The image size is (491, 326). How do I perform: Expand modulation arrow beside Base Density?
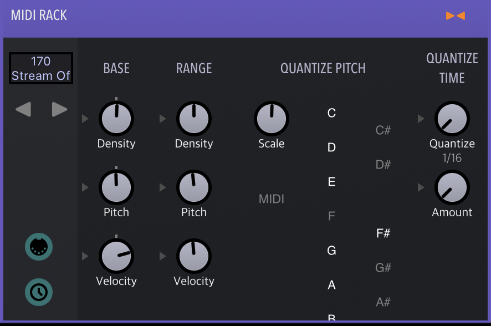pyautogui.click(x=85, y=119)
